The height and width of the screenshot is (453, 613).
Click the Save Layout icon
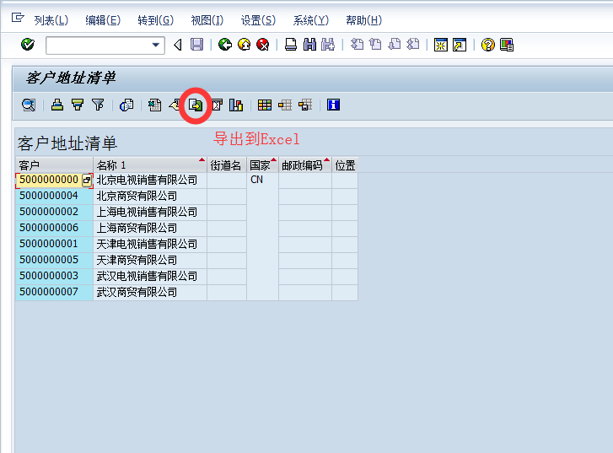305,105
